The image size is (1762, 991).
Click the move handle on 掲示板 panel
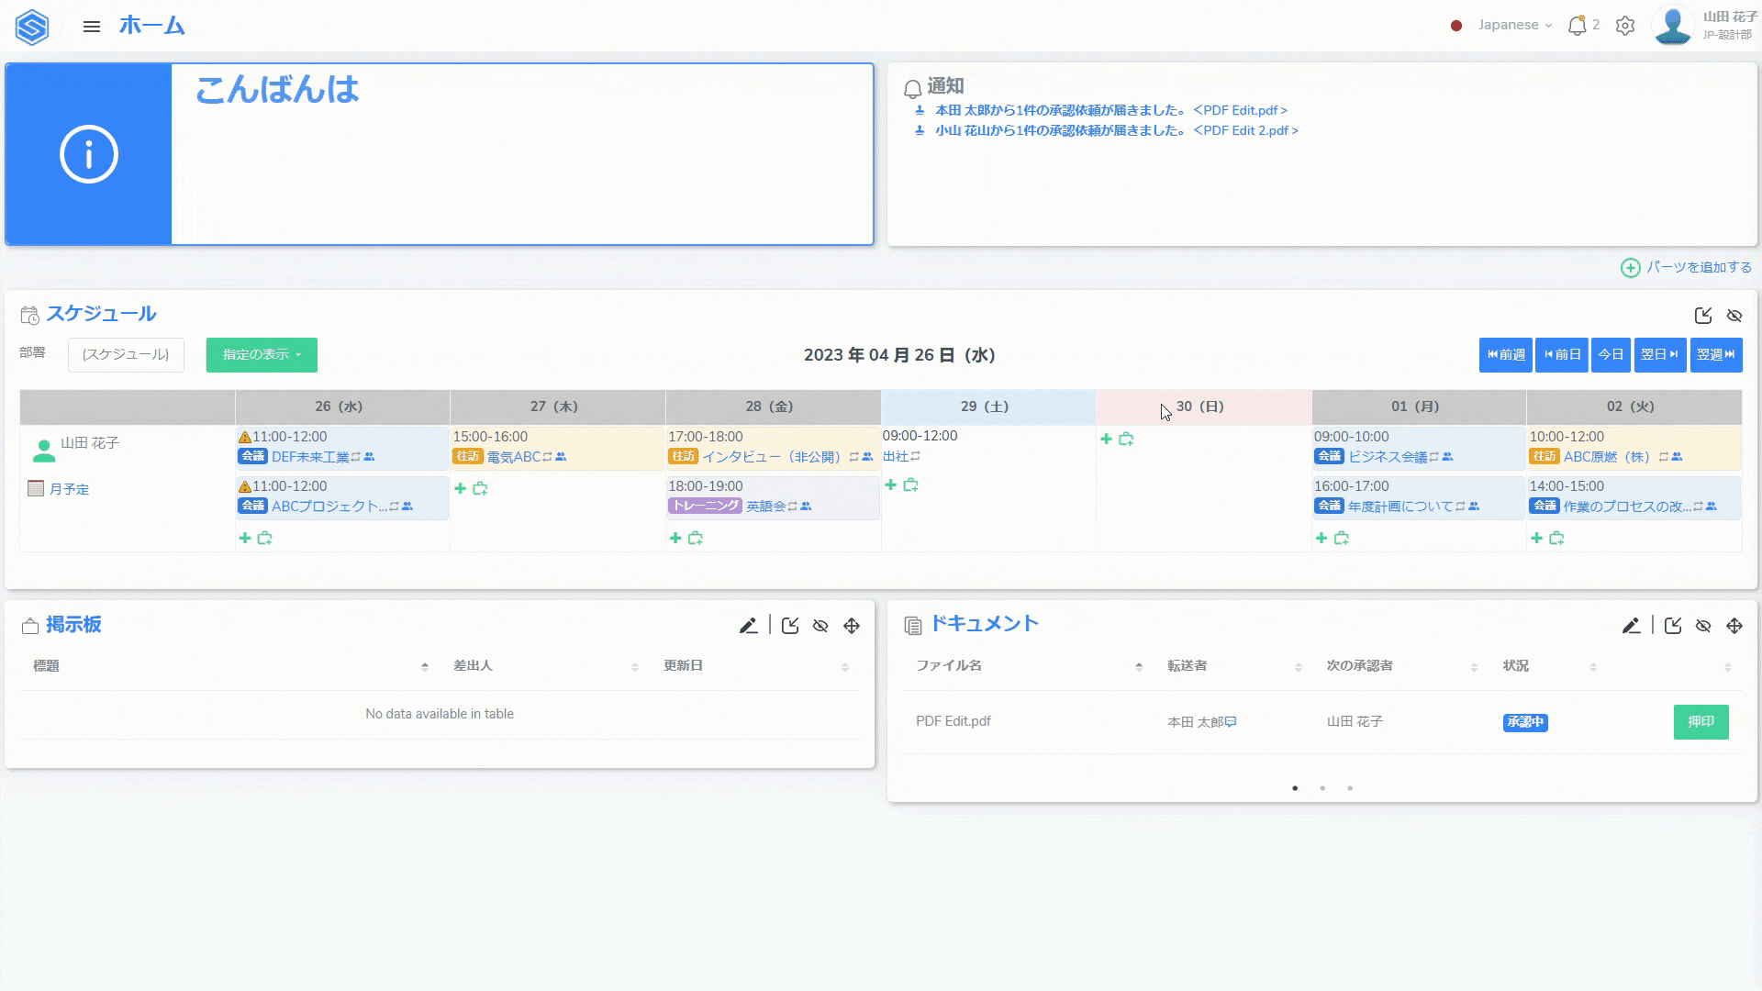(852, 626)
